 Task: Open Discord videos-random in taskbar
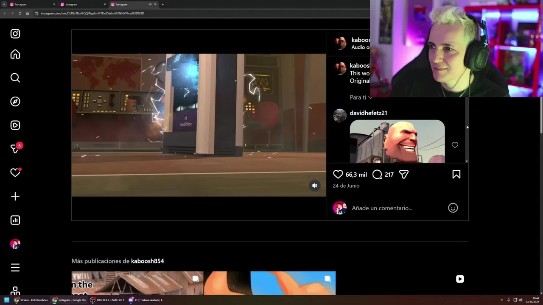(x=146, y=300)
